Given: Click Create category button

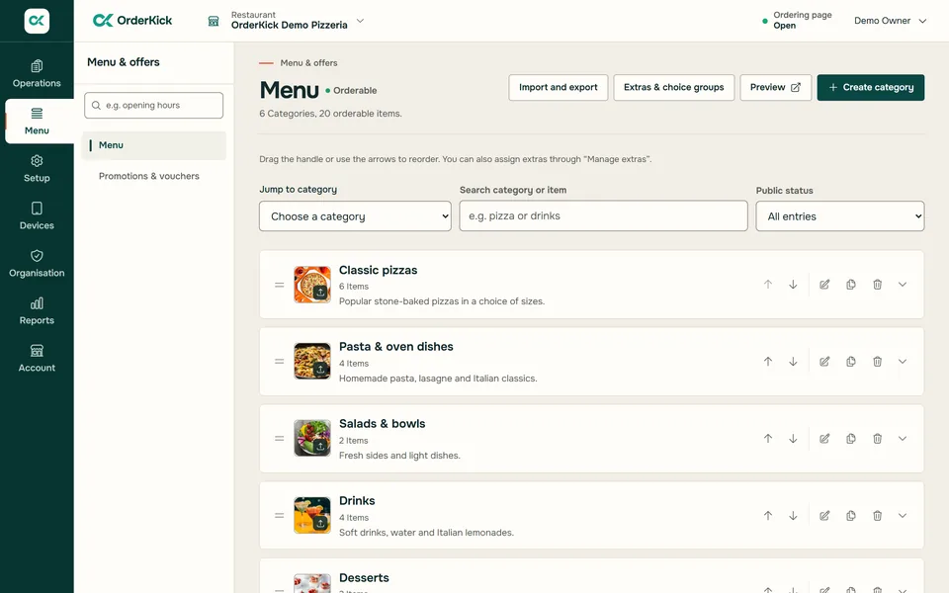Looking at the screenshot, I should click(x=870, y=87).
